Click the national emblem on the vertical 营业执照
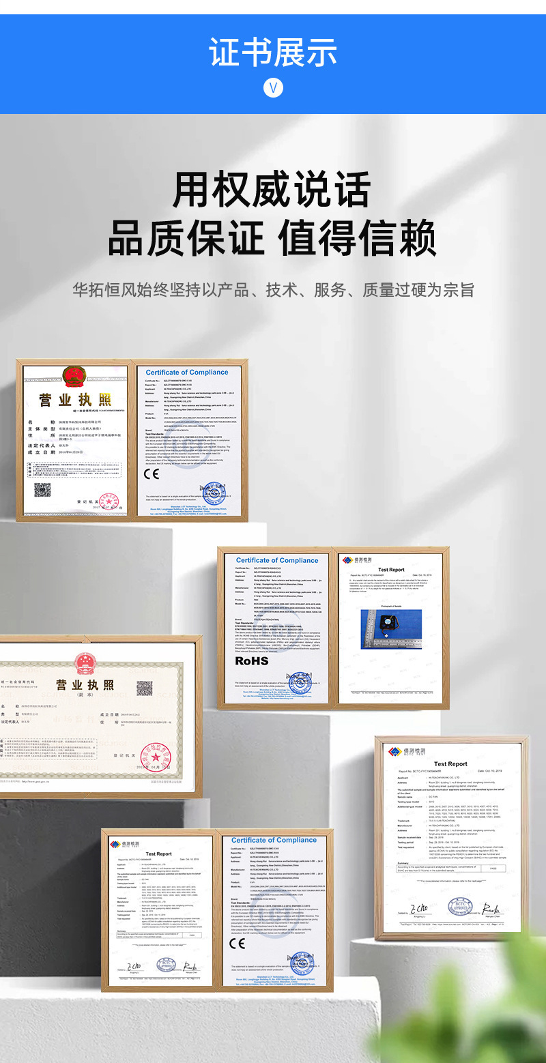The height and width of the screenshot is (1063, 546). 74,377
